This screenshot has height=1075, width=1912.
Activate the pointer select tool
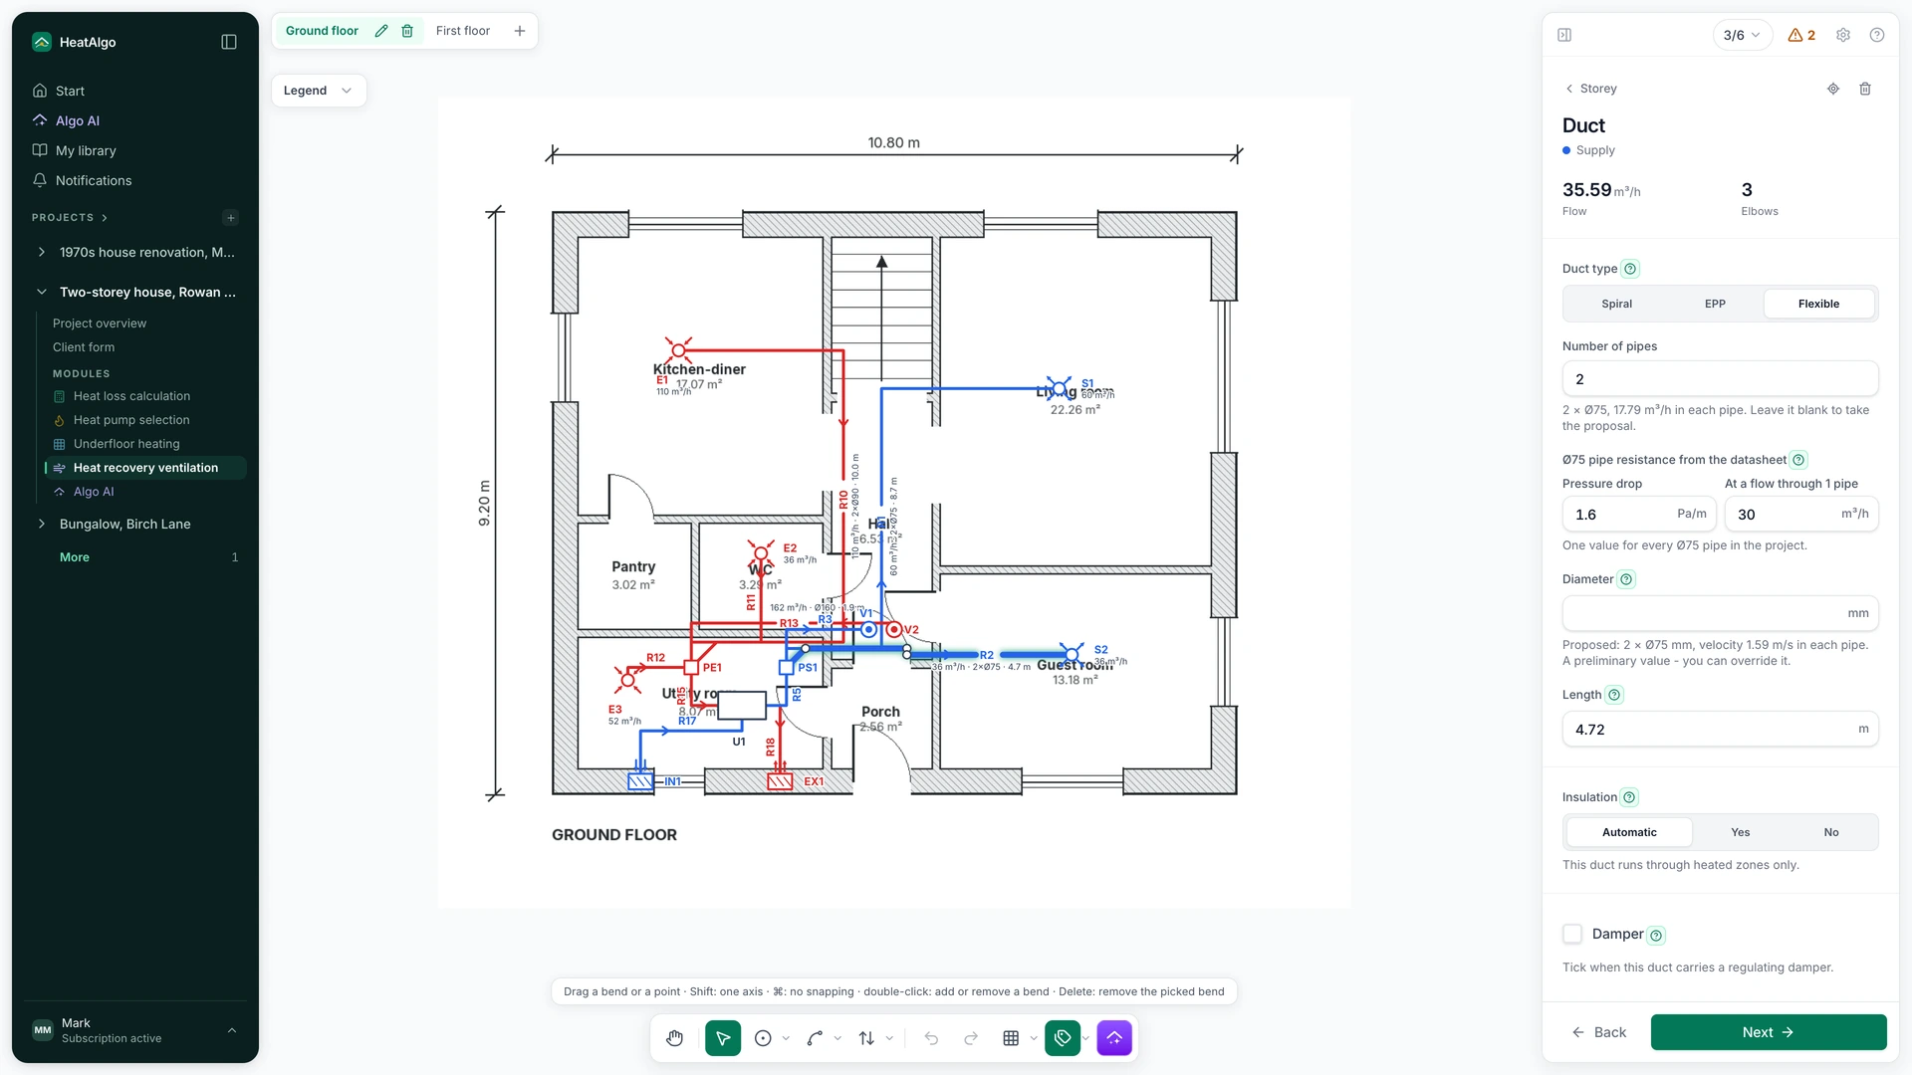723,1038
